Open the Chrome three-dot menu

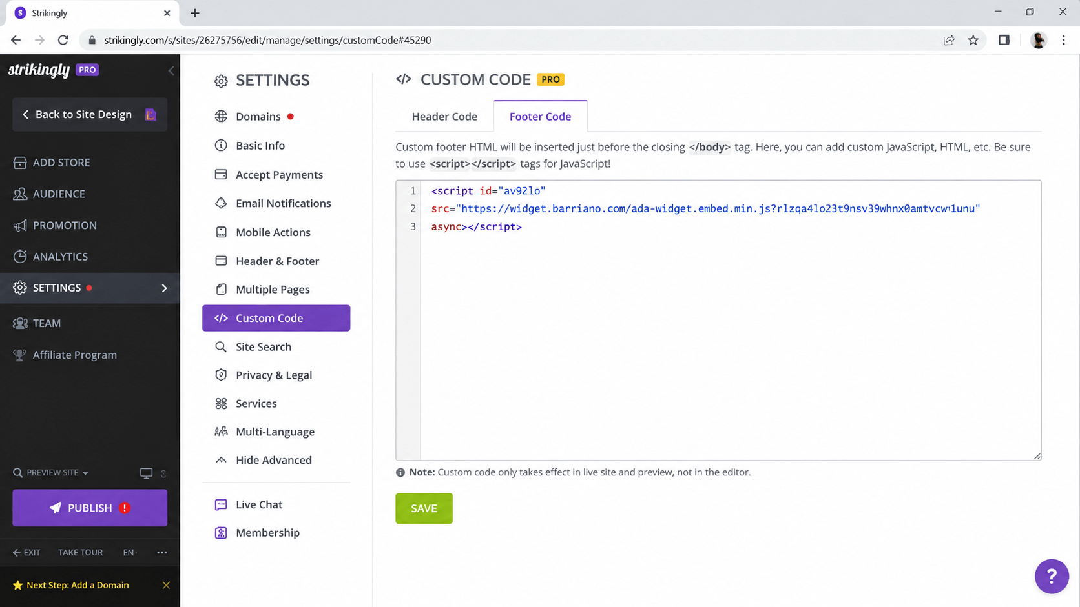[1064, 40]
